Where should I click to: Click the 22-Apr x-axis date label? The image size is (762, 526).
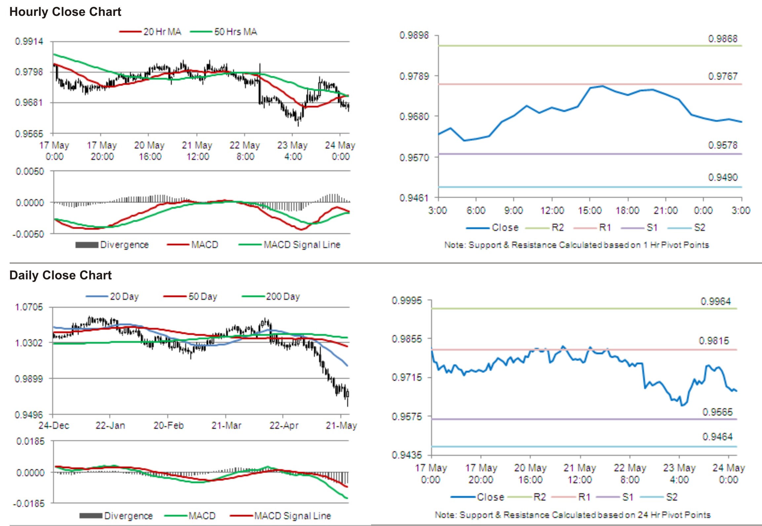[284, 425]
